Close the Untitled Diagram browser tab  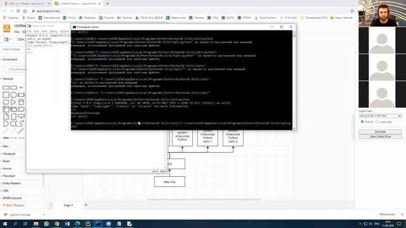[x=100, y=4]
